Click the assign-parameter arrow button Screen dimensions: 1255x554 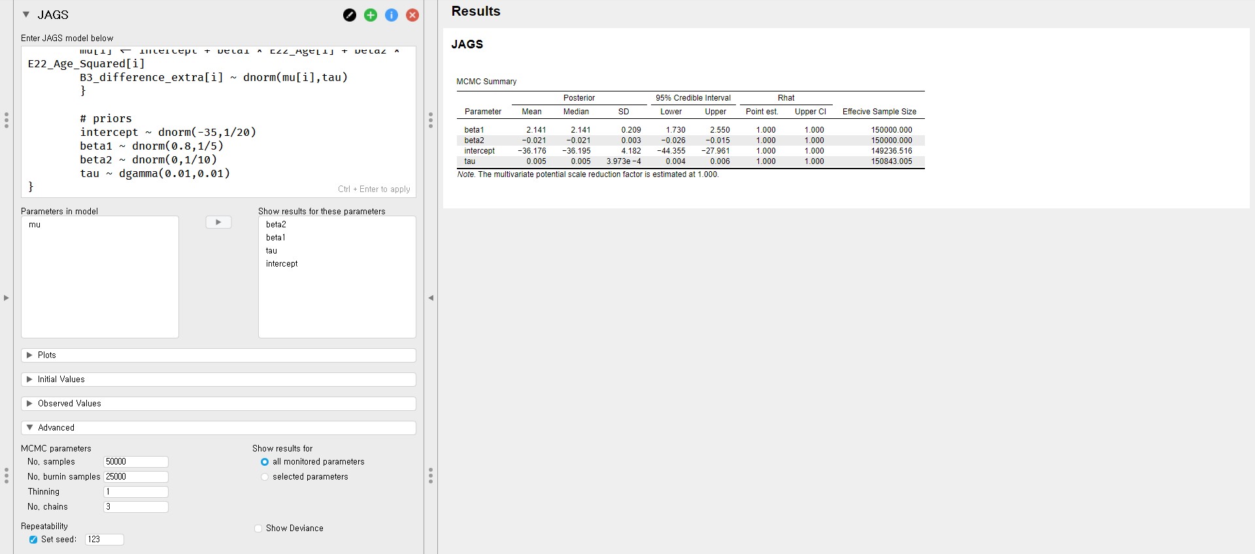pyautogui.click(x=218, y=223)
